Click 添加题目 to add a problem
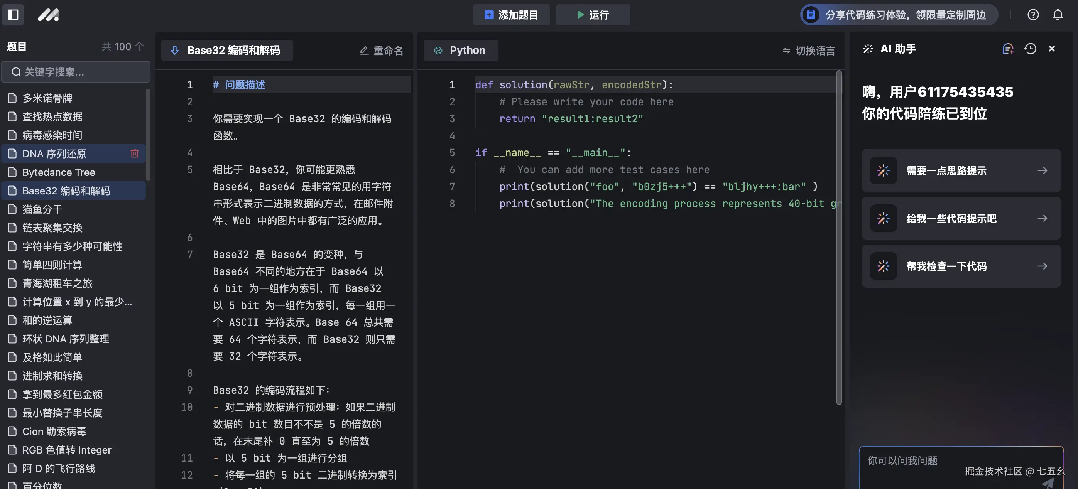The height and width of the screenshot is (489, 1078). (x=511, y=15)
